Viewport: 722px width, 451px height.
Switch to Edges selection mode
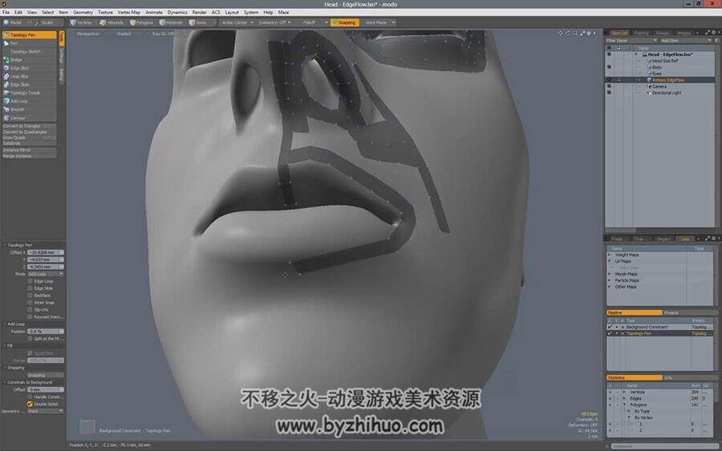click(x=112, y=22)
